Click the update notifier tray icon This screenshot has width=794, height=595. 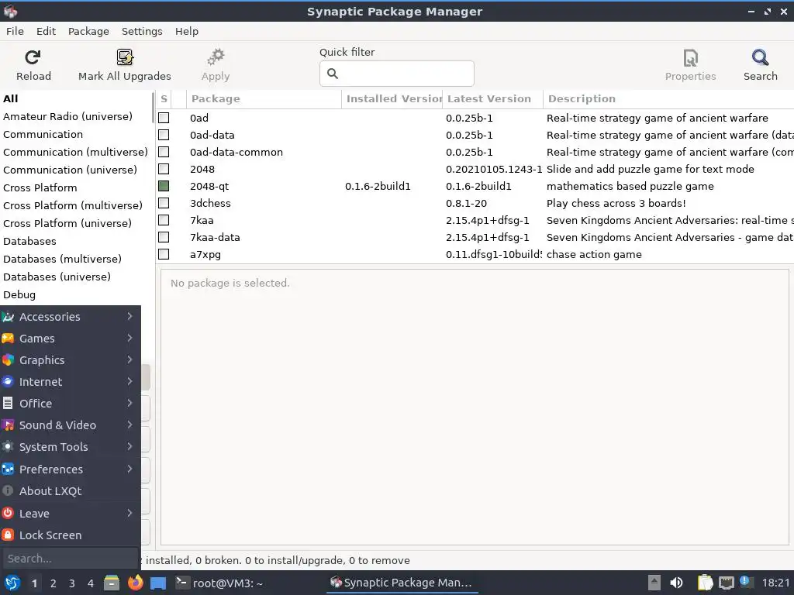tap(745, 582)
